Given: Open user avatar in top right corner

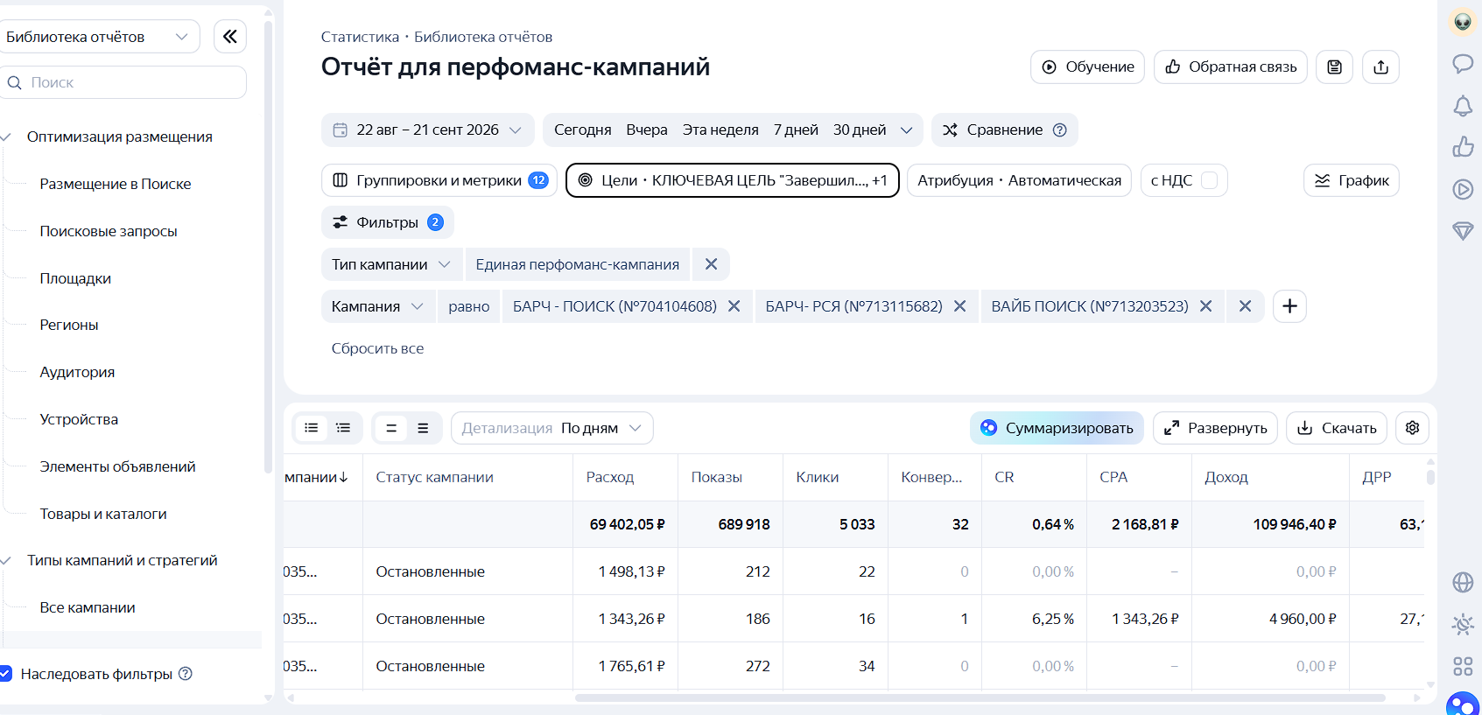Looking at the screenshot, I should click(x=1463, y=22).
